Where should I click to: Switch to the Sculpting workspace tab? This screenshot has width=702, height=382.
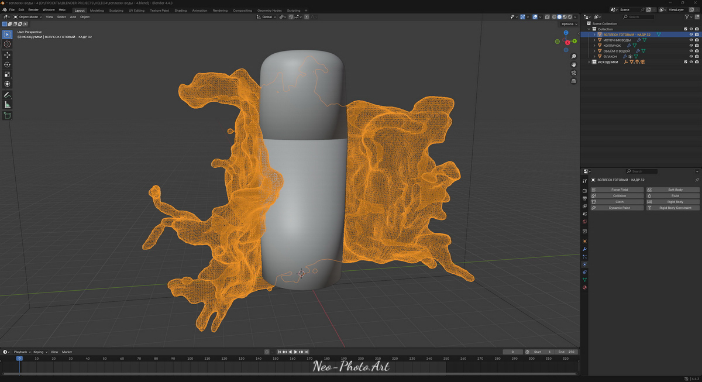pos(116,11)
